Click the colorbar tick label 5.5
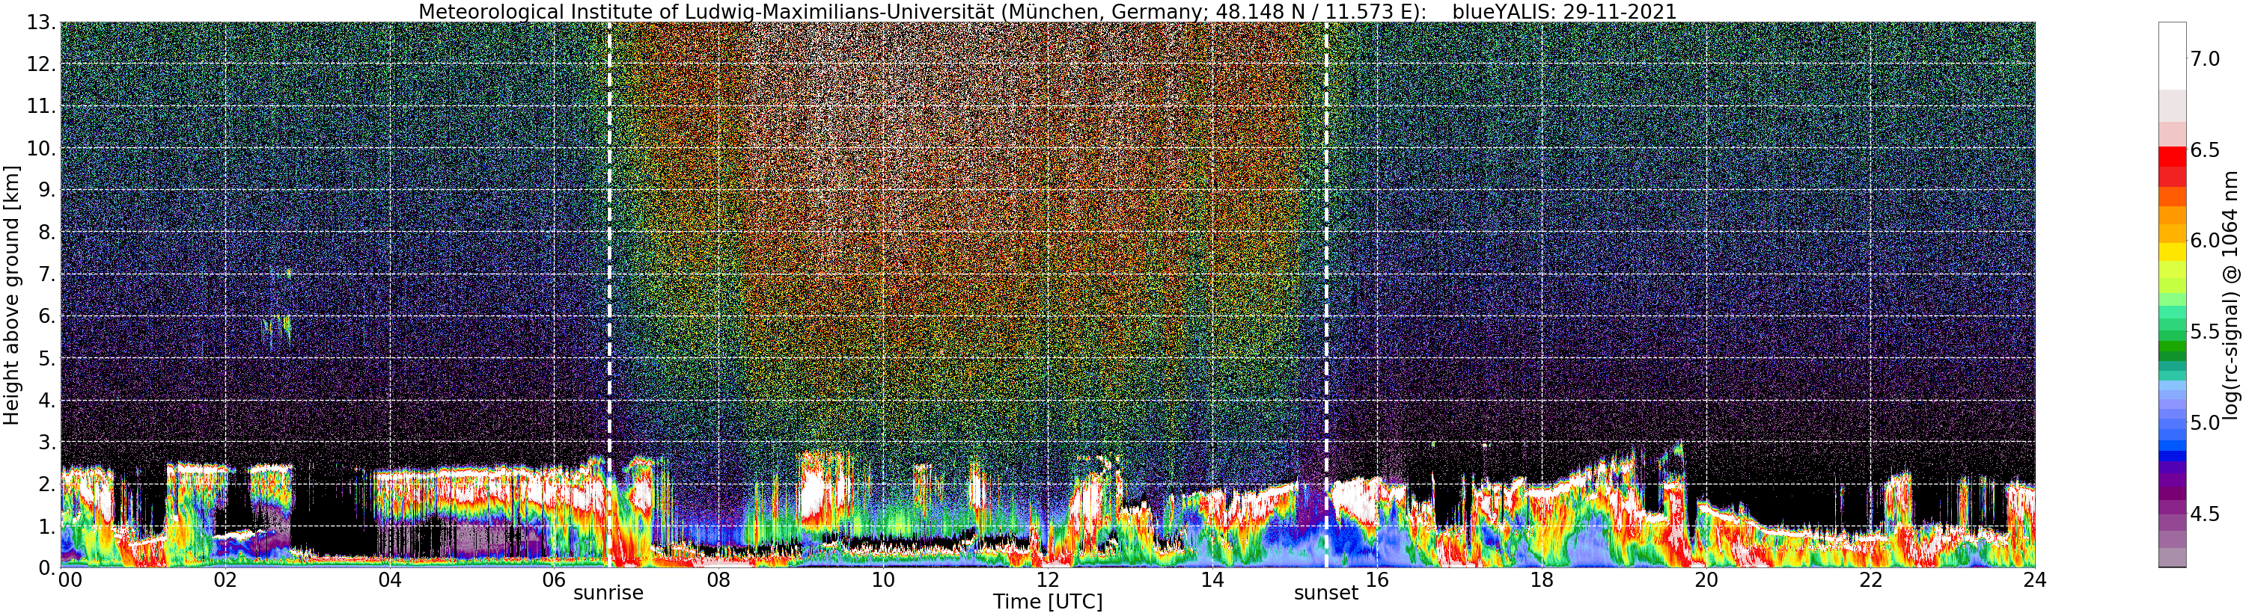This screenshot has width=2246, height=616. pos(2205,332)
